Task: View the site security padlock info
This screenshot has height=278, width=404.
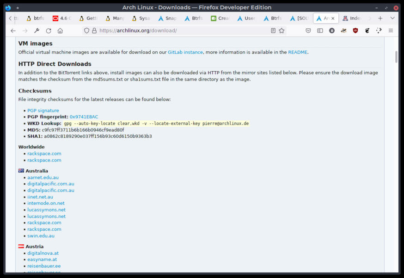Action: coord(94,31)
